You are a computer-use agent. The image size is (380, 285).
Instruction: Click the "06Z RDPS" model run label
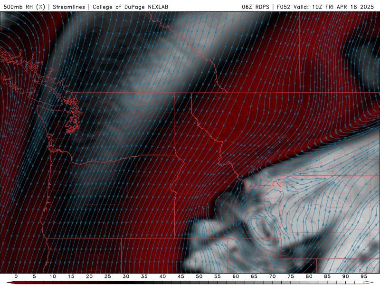256,7
